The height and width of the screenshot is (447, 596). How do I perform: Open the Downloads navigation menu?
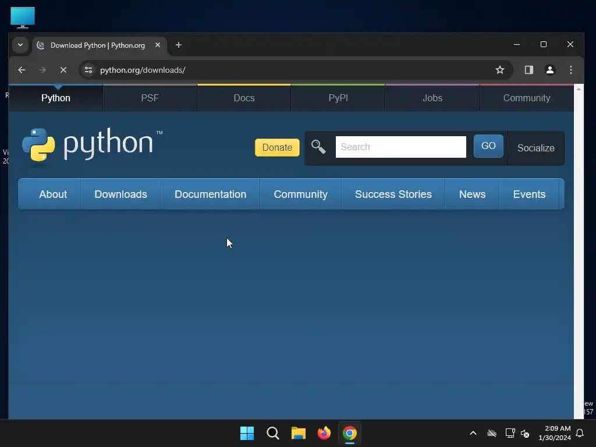(x=120, y=194)
